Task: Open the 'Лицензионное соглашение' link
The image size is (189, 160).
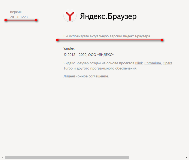Action: pos(86,76)
